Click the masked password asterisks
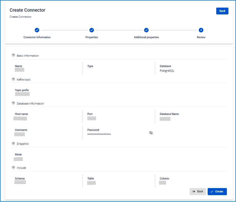 point(99,134)
